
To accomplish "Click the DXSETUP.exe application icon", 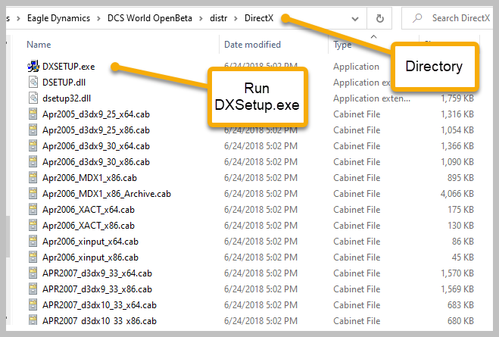I will (x=33, y=67).
